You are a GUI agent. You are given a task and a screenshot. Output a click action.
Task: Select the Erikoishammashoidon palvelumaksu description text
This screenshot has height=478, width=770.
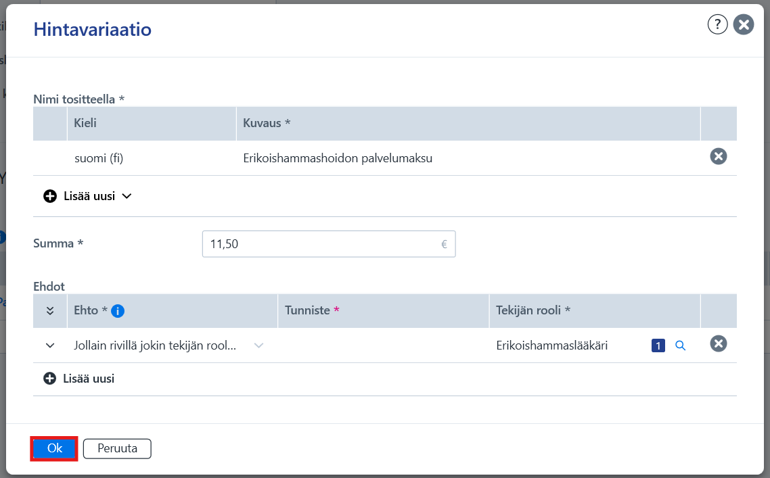pos(338,158)
